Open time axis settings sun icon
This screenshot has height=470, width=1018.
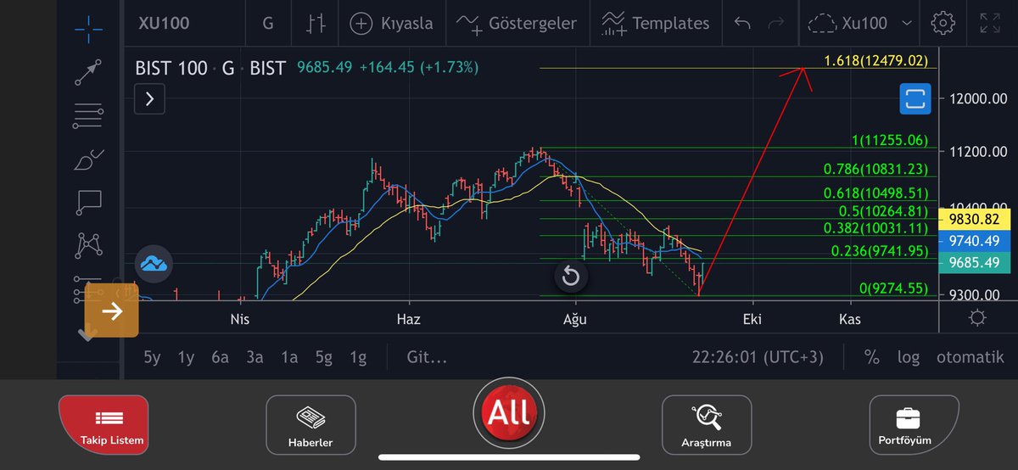pos(977,318)
